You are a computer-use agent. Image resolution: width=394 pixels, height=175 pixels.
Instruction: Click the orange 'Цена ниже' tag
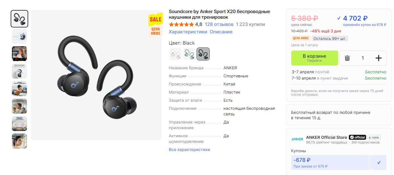pos(301,38)
